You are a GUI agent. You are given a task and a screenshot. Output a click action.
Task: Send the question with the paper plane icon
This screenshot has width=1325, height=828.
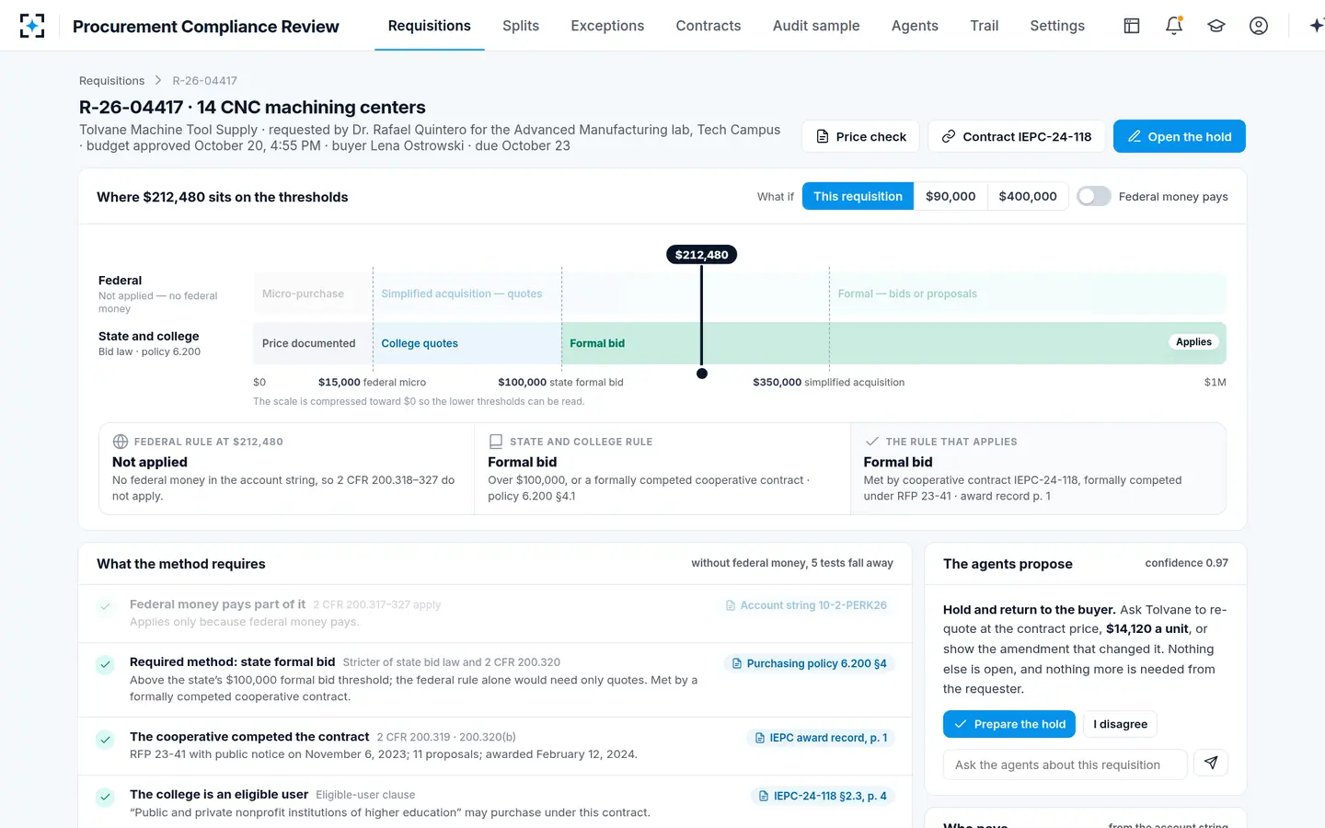click(x=1211, y=763)
